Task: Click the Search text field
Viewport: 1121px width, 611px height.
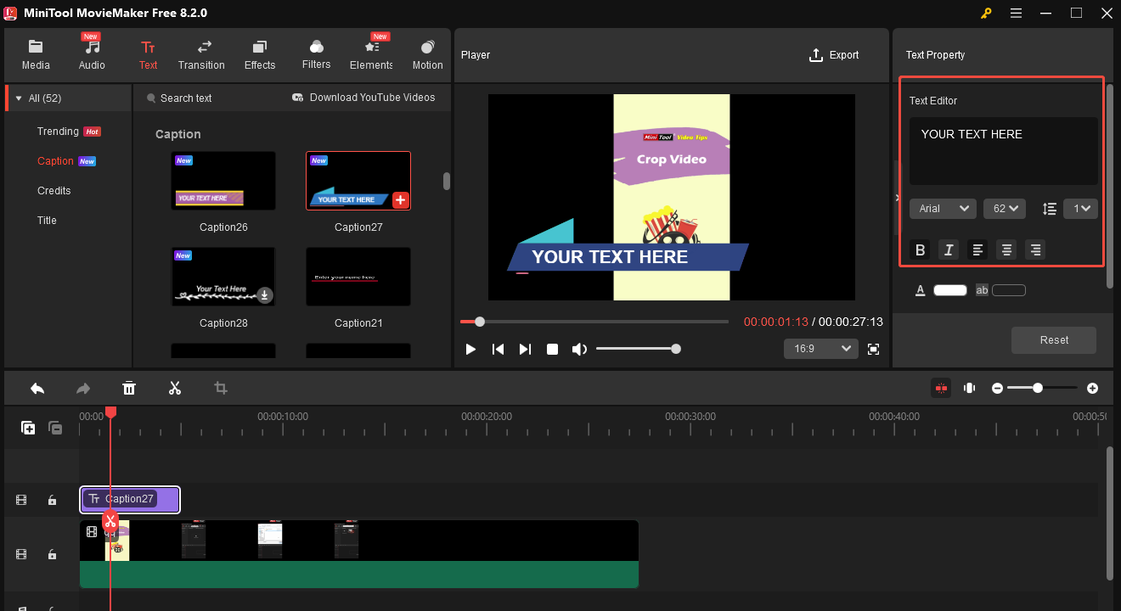Action: pos(186,98)
